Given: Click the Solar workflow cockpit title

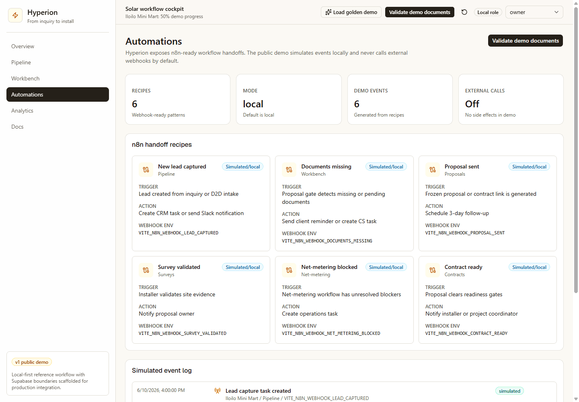Looking at the screenshot, I should click(x=154, y=9).
